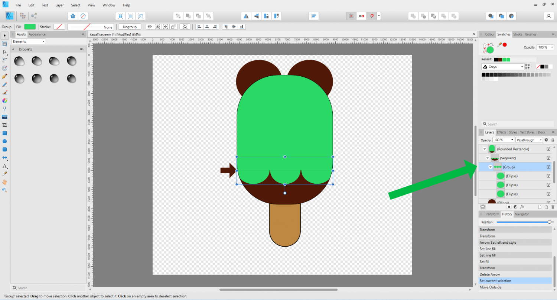
Task: Click the Ungroup button
Action: point(130,27)
